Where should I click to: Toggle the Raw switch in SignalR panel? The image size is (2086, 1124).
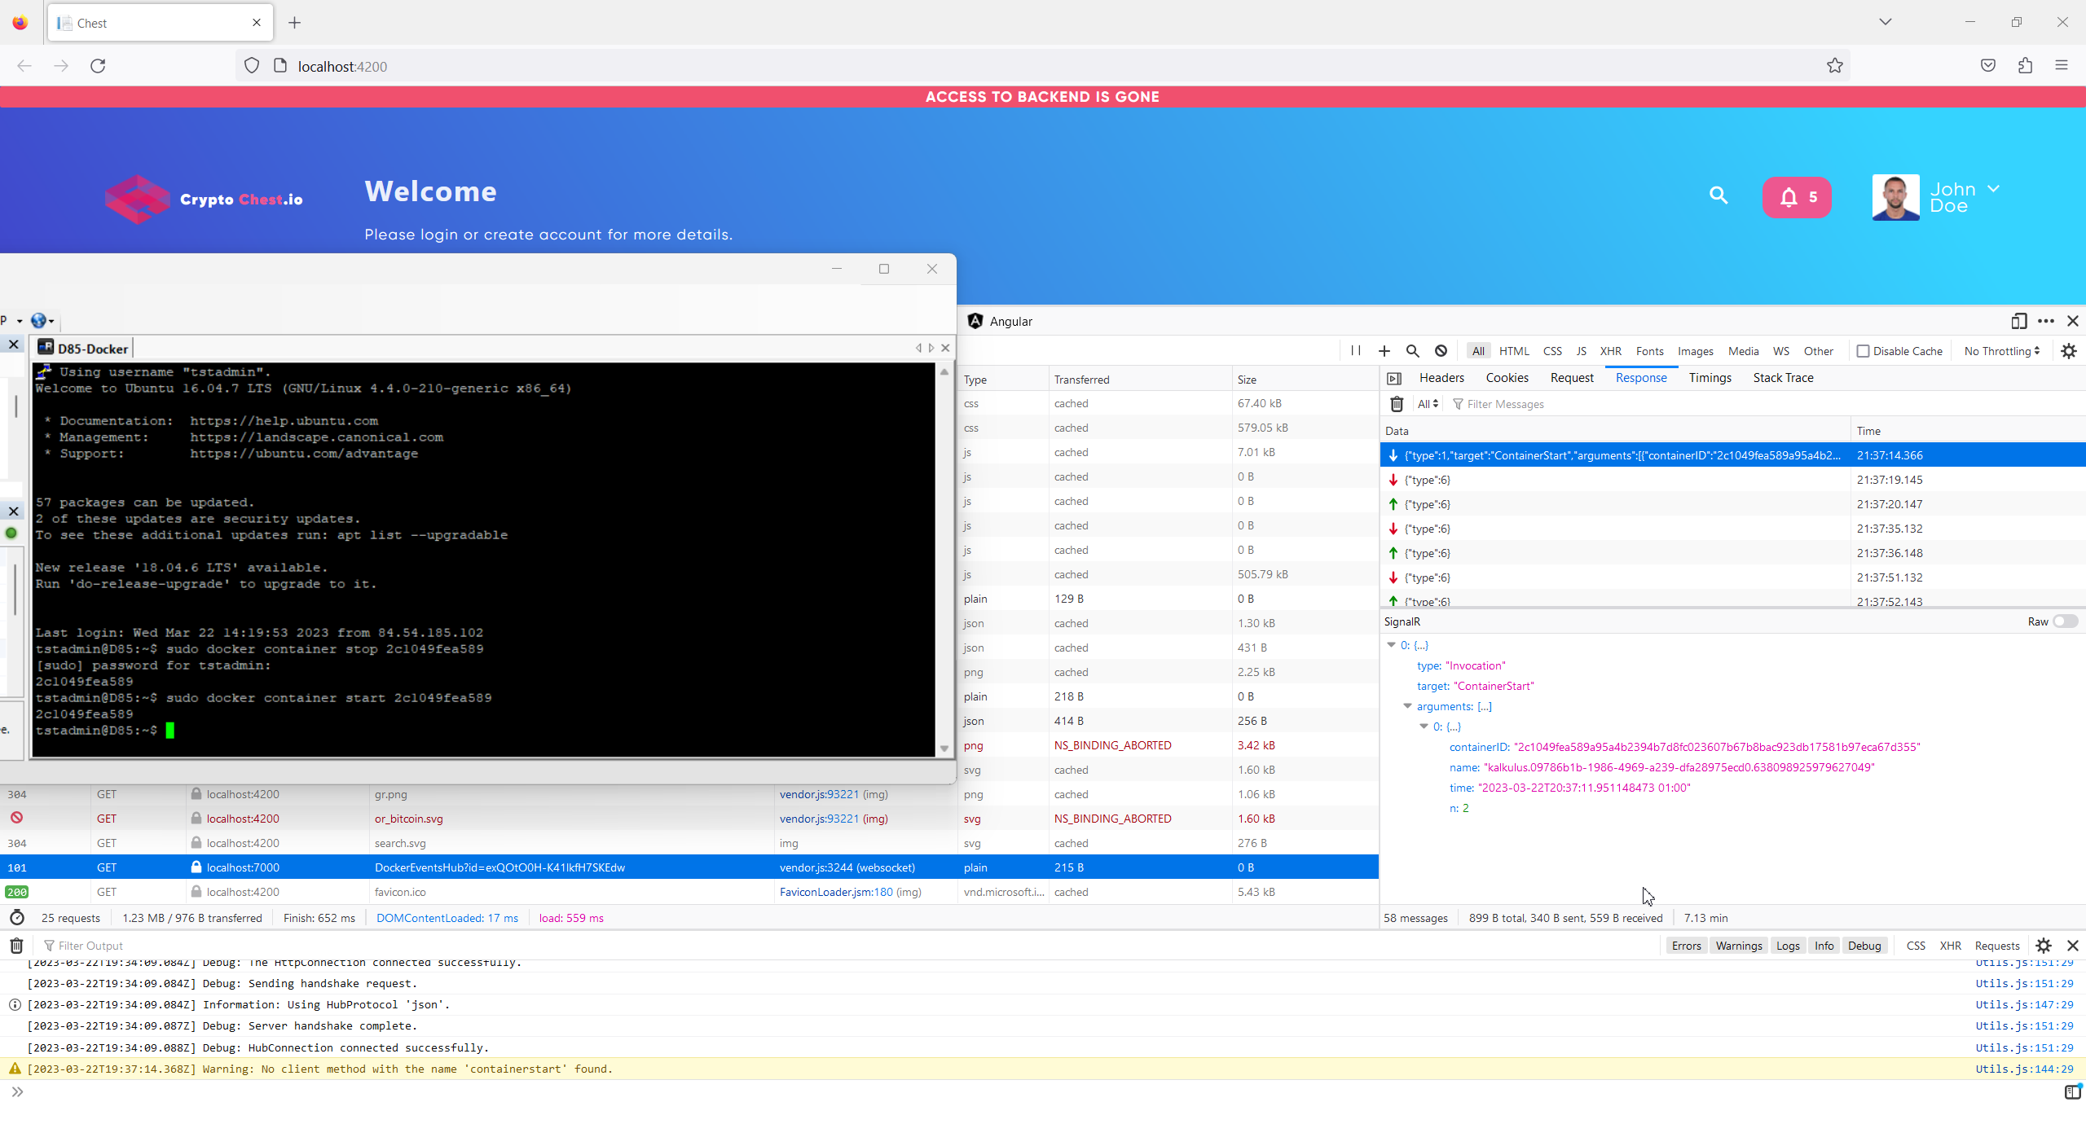click(x=2065, y=621)
